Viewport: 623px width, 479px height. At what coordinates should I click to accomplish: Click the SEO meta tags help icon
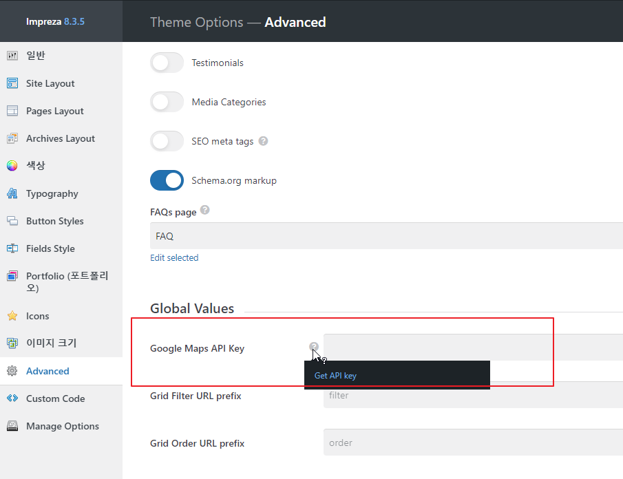263,141
